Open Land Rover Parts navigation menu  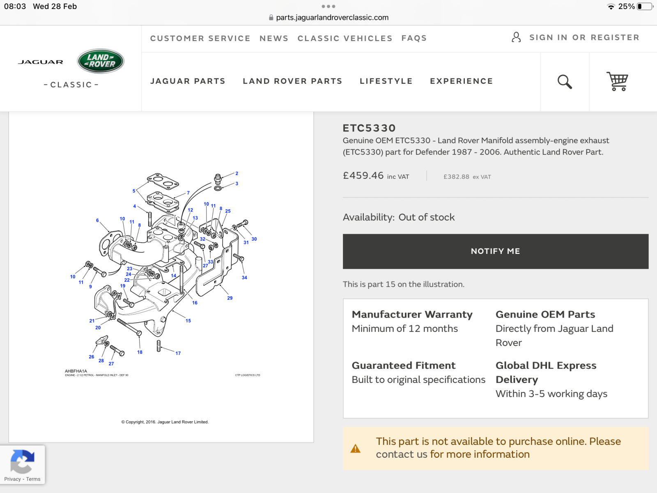[x=292, y=81]
